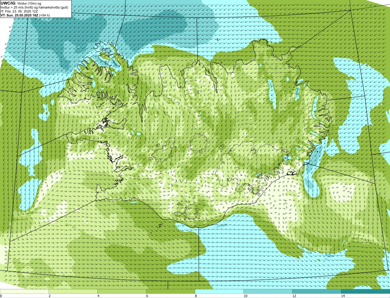This screenshot has height=298, width=390.
Task: Click the "UWC/IG" title in the info box
Action: (8, 3)
